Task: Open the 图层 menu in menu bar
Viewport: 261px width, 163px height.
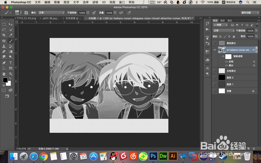Action: (x=66, y=2)
